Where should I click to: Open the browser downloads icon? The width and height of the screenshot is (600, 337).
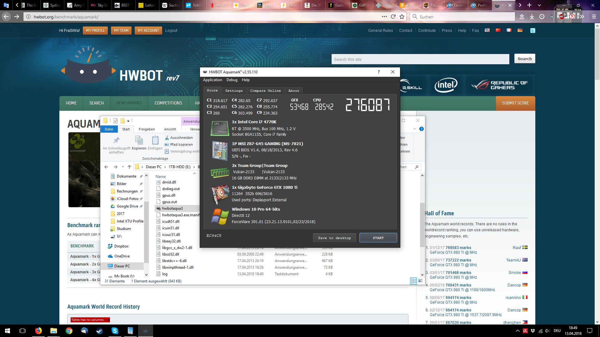point(532,17)
